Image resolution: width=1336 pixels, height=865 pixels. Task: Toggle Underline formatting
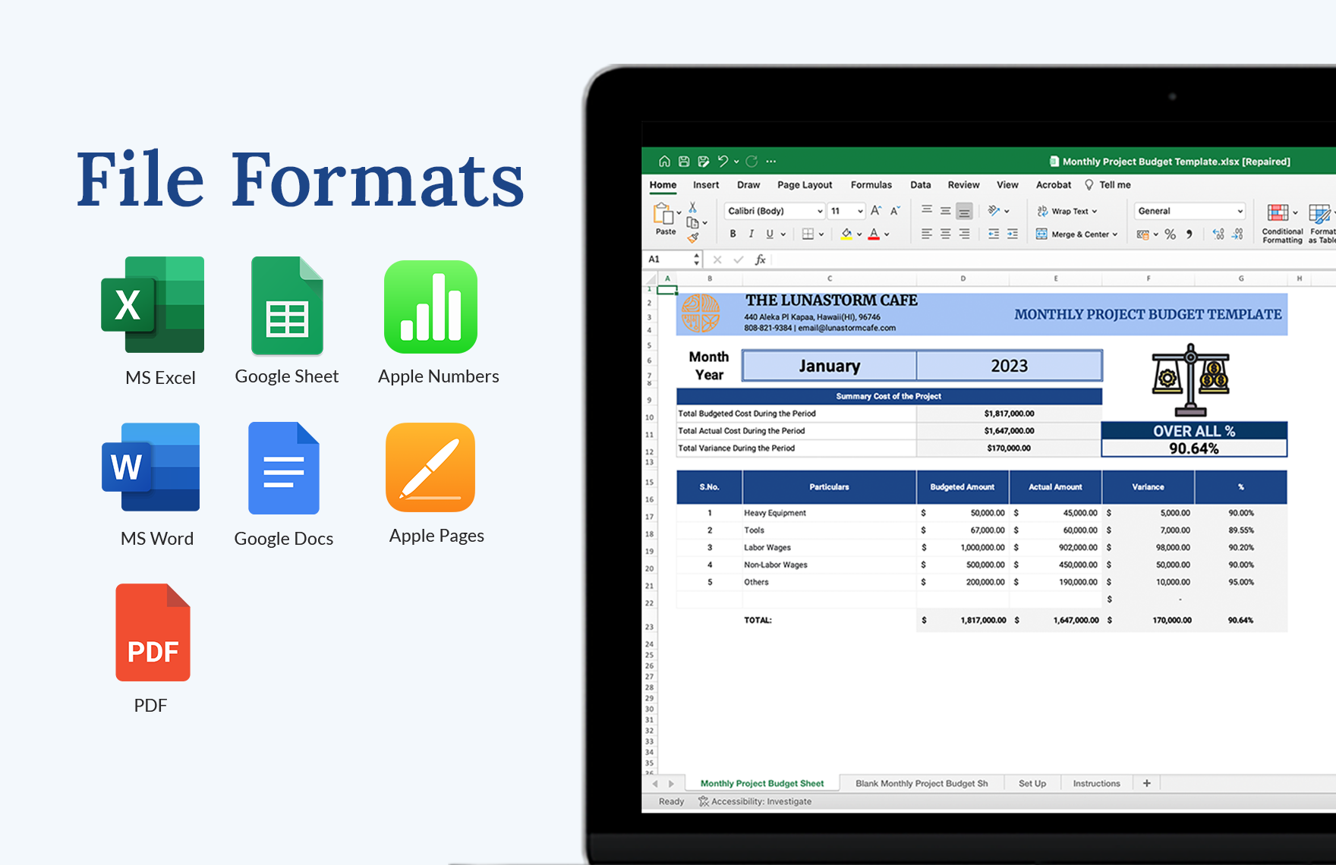(770, 234)
